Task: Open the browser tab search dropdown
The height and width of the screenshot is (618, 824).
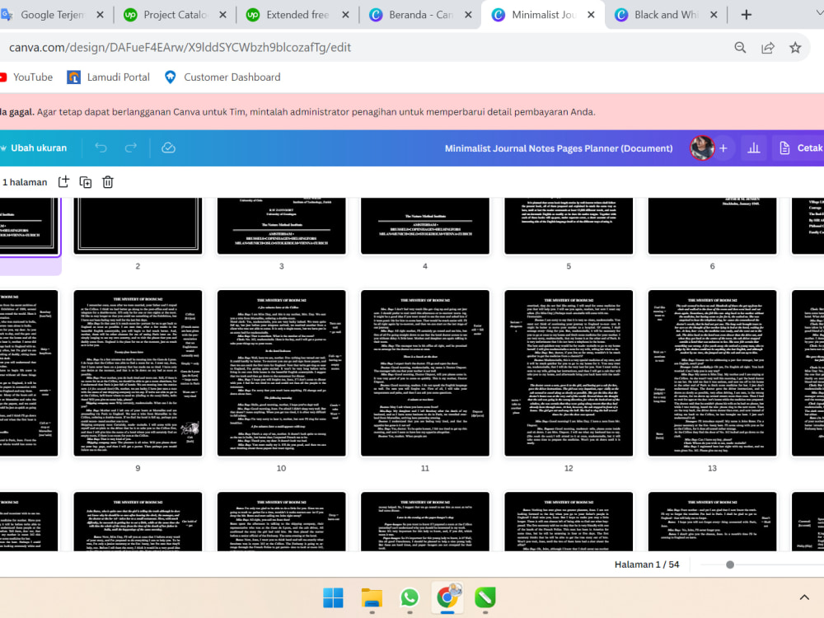Action: [819, 12]
